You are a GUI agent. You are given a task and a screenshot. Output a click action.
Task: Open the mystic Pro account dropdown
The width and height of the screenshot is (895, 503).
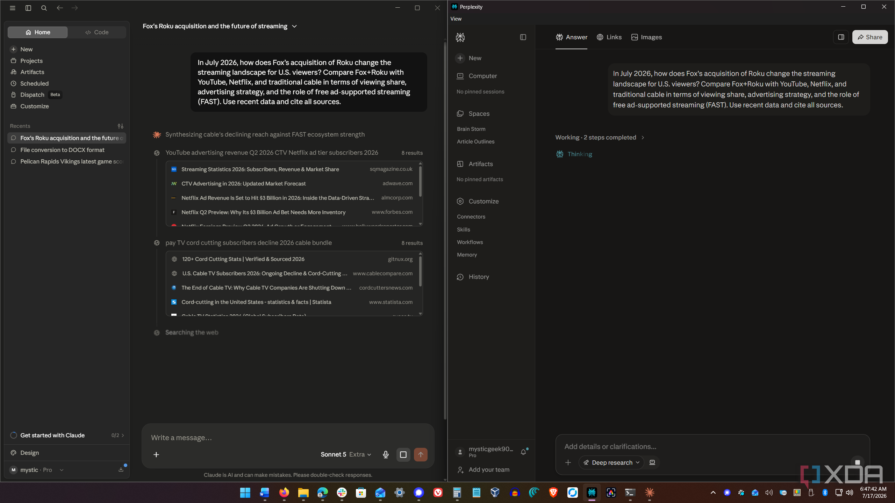pos(37,470)
